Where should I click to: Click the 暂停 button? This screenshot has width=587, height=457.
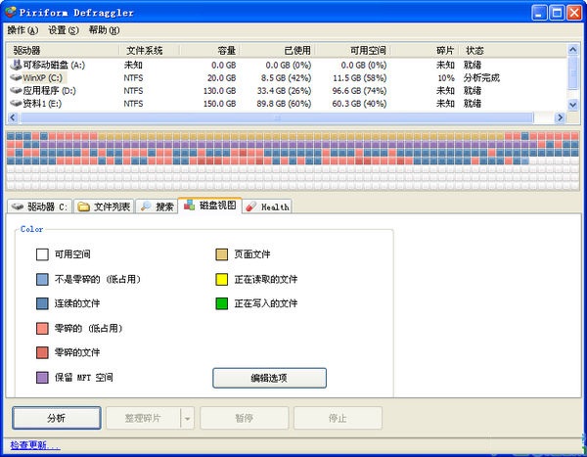[244, 418]
